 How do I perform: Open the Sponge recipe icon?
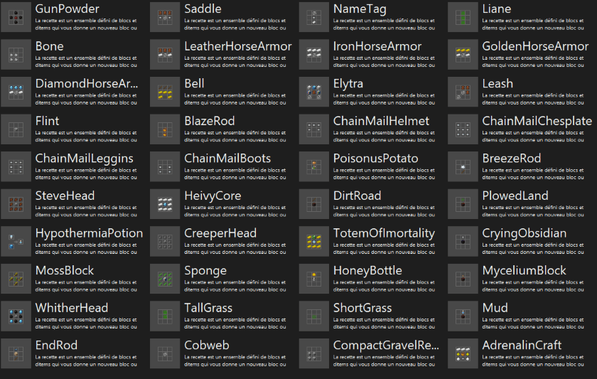pyautogui.click(x=165, y=279)
